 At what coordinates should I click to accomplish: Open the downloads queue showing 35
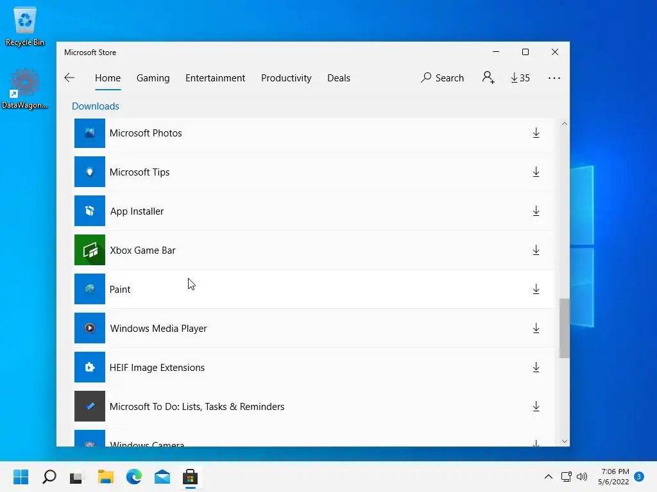coord(520,78)
